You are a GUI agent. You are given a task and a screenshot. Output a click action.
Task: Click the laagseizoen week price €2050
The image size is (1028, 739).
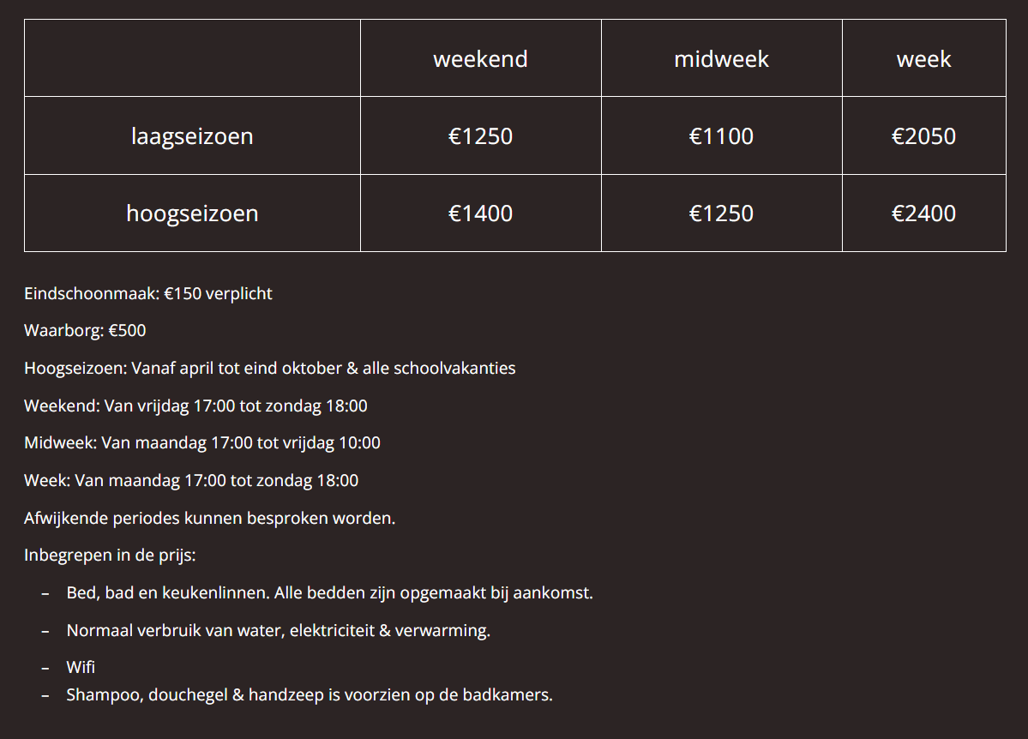[923, 136]
